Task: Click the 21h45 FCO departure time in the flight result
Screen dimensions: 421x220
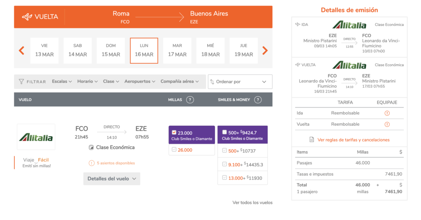Action: [x=81, y=137]
